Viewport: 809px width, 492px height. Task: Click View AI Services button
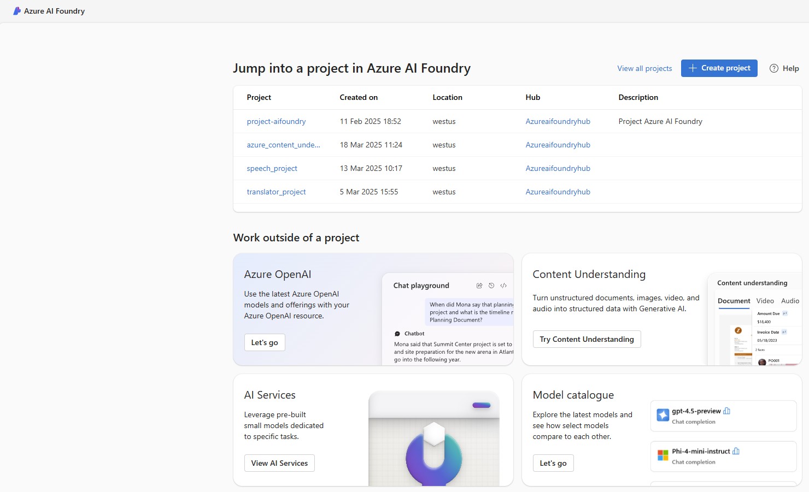coord(279,463)
